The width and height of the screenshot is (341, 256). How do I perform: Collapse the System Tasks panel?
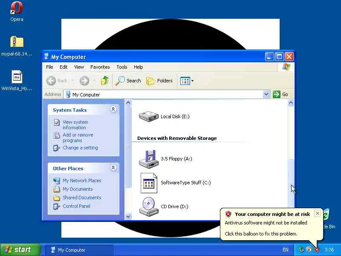pyautogui.click(x=113, y=109)
